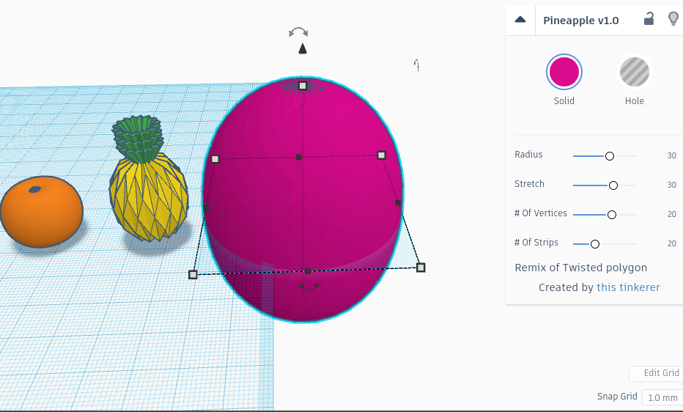The image size is (683, 412).
Task: Click the Radius slider handle
Action: (x=610, y=156)
